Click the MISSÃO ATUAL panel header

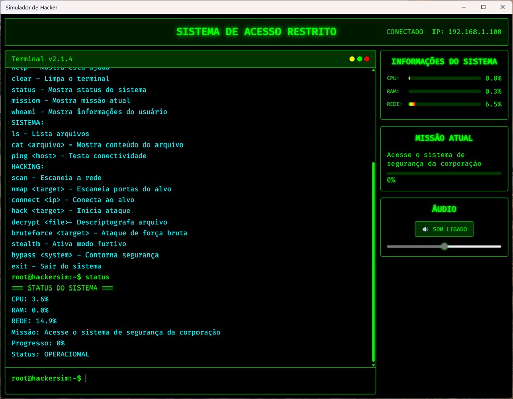444,138
